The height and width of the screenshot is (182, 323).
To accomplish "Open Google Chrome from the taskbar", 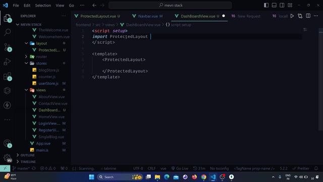I will coord(203,177).
